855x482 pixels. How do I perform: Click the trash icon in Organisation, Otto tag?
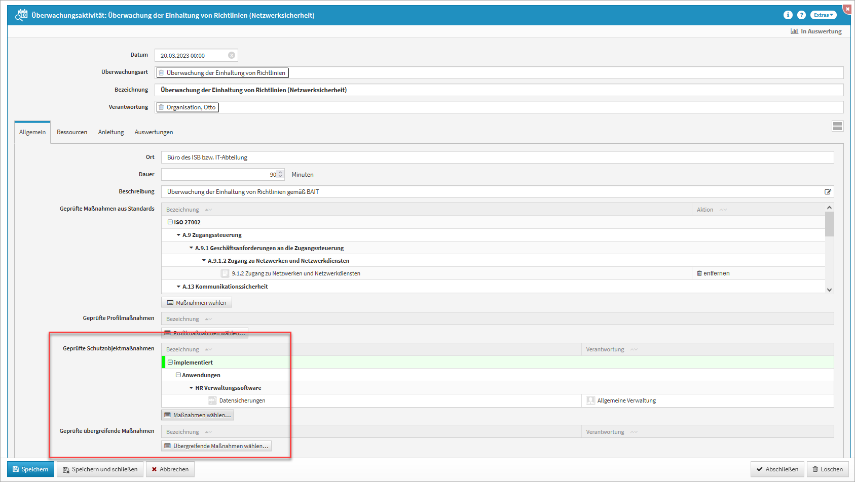point(161,107)
